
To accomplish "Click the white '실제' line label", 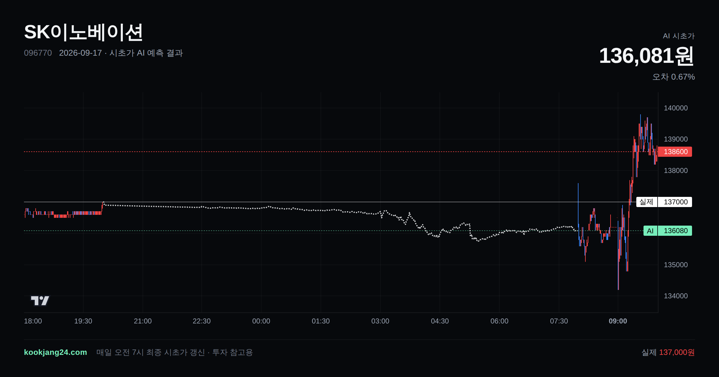I will click(x=647, y=202).
